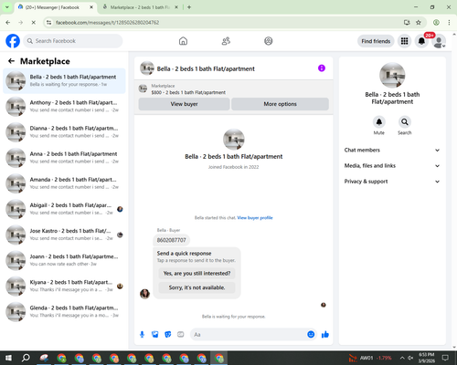Open Amanda conversation in list
This screenshot has height=365, width=457.
point(64,183)
